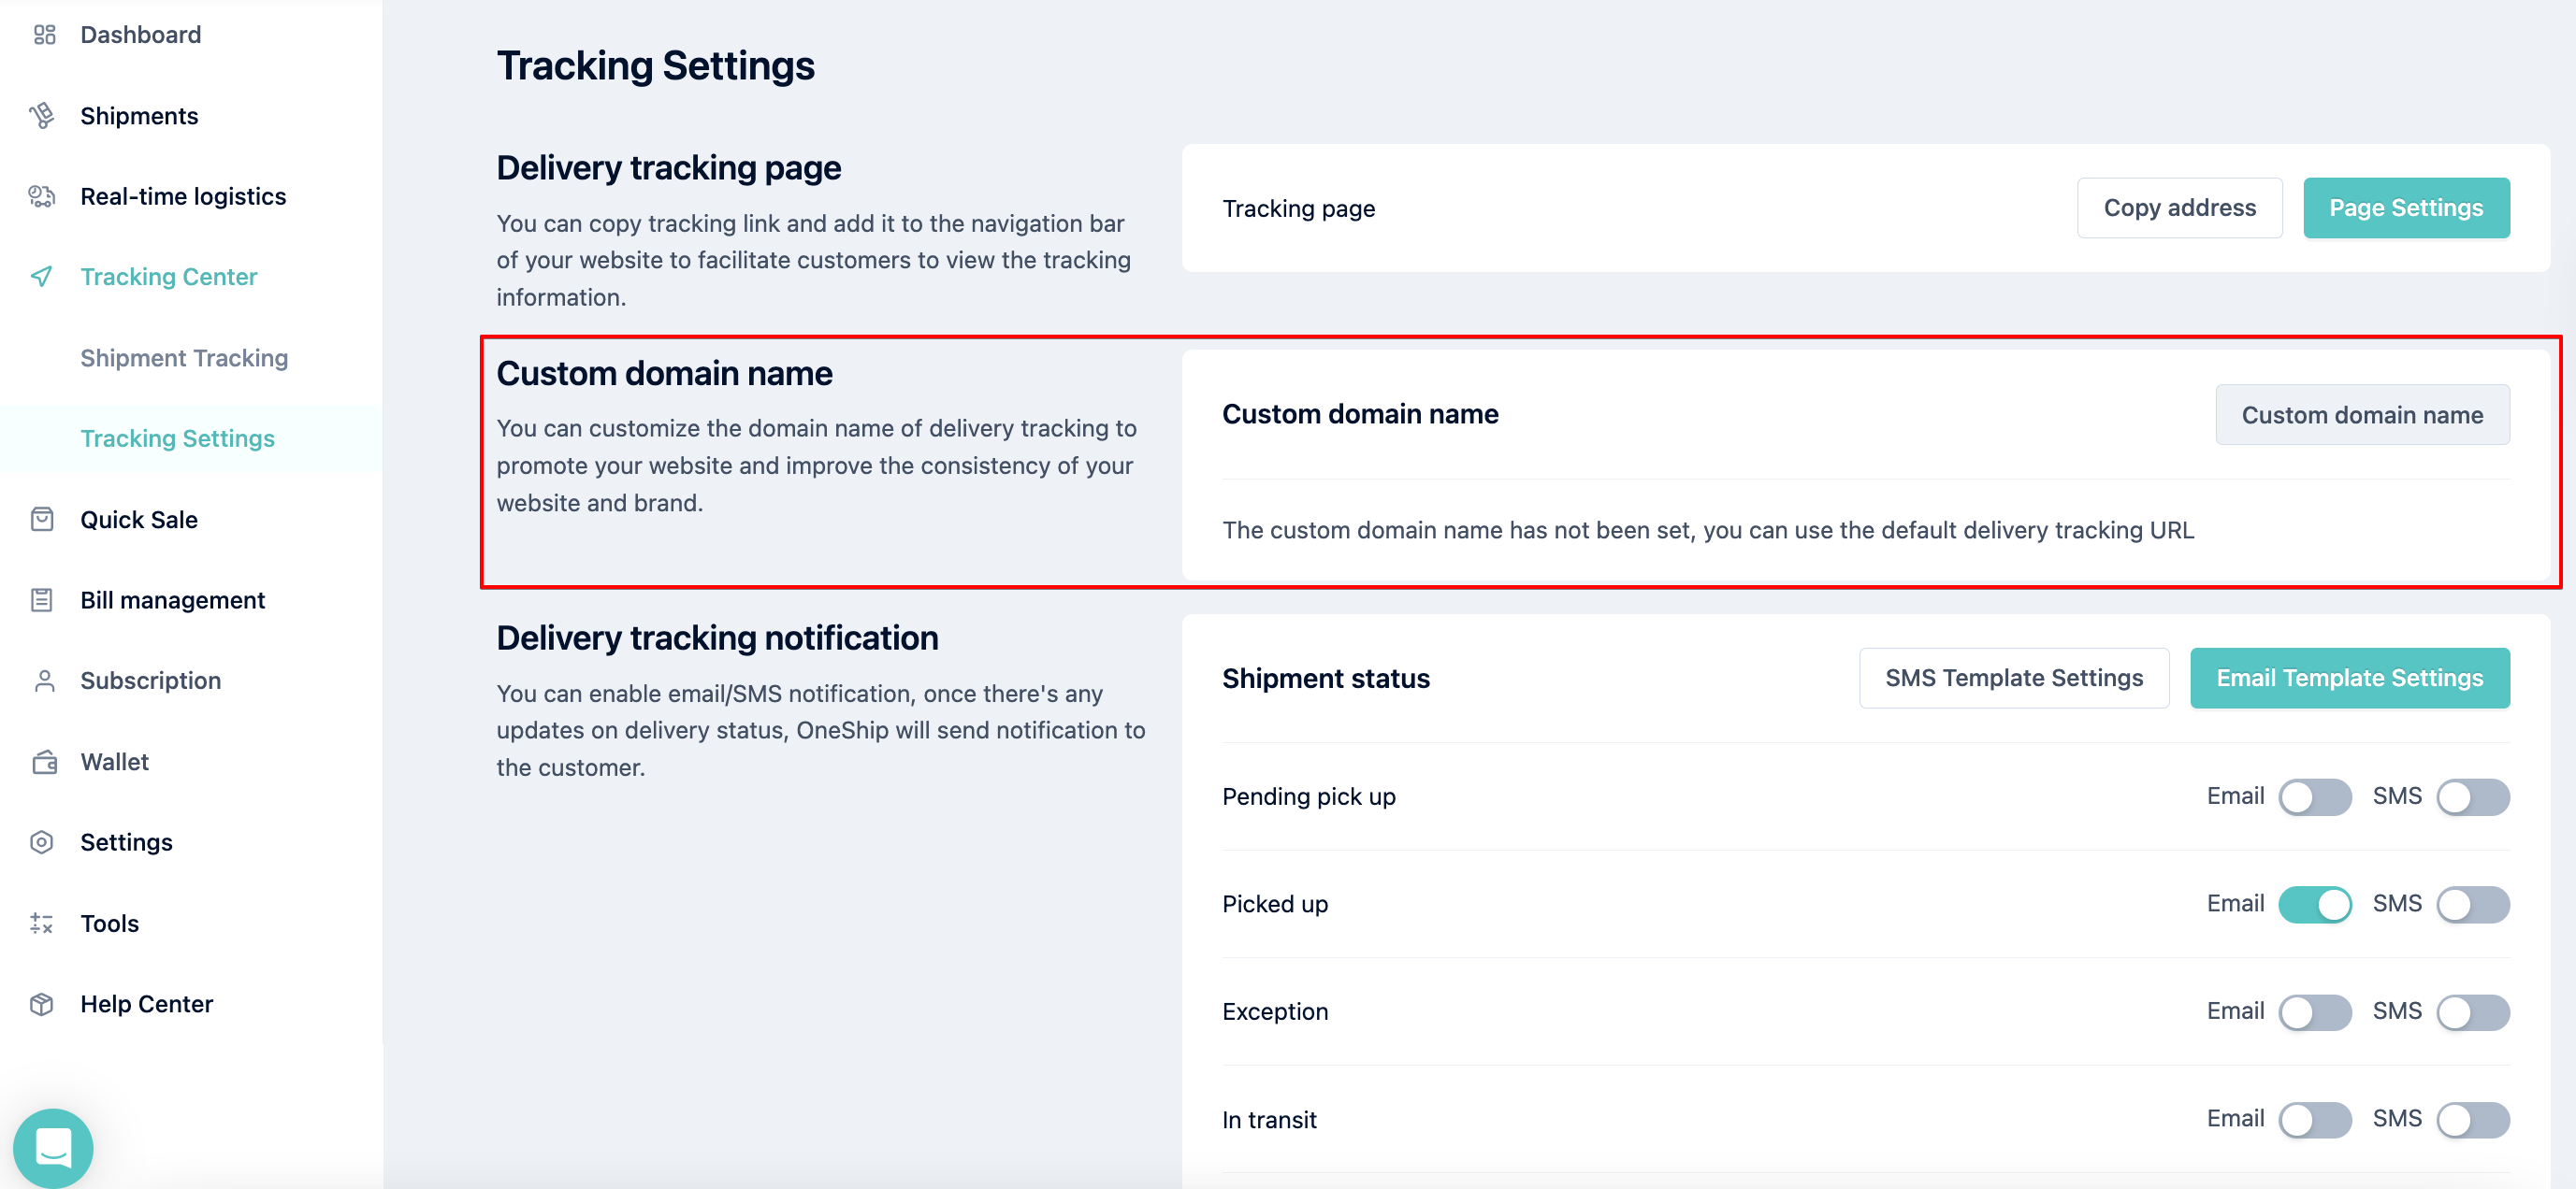Click the Pending pick up label
2576x1189 pixels.
(1308, 796)
